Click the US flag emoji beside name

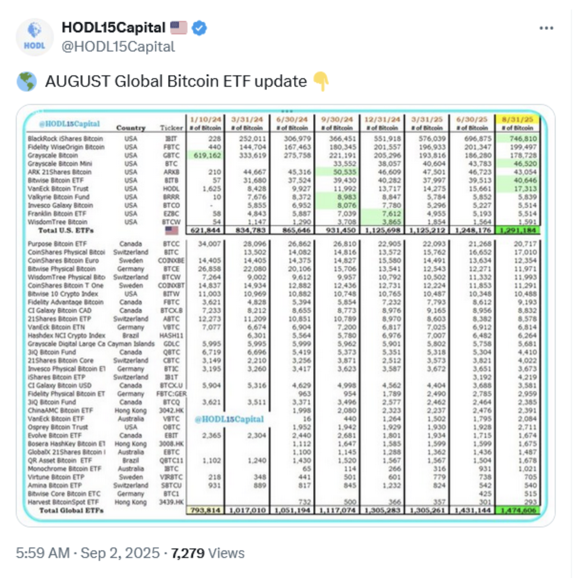click(x=179, y=28)
